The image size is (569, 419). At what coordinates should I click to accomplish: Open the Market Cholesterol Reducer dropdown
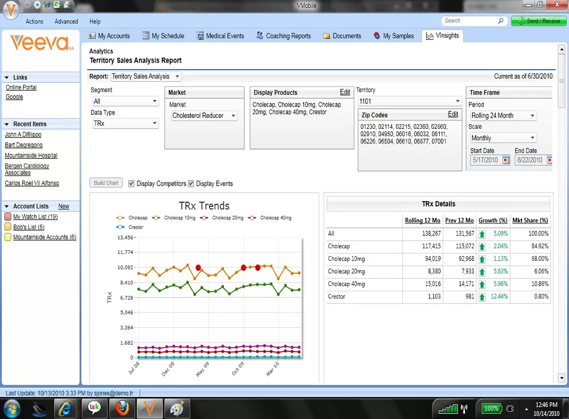click(x=204, y=116)
